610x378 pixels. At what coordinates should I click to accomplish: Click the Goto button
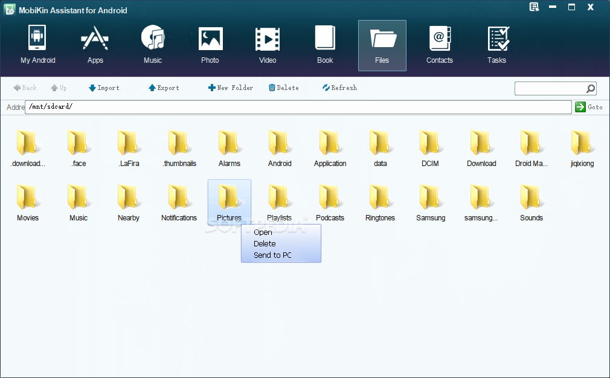click(x=589, y=107)
